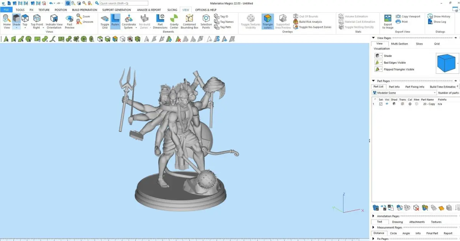Click Build Risk Analysis overlay
The height and width of the screenshot is (241, 460).
tap(308, 22)
